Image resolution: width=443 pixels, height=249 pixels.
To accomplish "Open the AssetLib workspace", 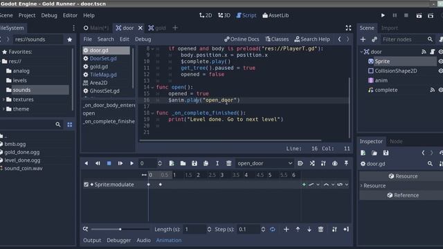I will tap(275, 15).
